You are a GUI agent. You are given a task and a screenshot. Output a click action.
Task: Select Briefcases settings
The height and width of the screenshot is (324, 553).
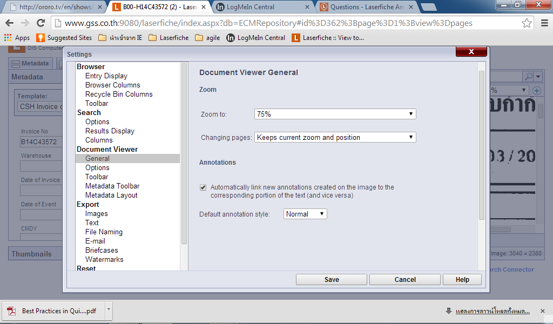click(x=102, y=250)
